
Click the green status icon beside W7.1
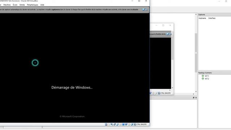click(x=203, y=76)
